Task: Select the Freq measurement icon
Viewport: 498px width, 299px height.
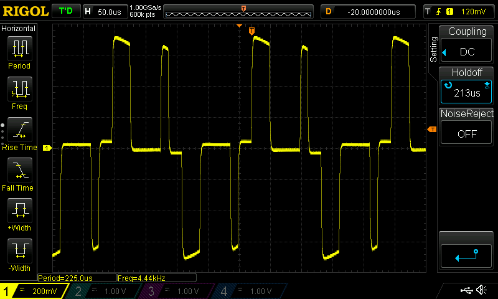Action: (x=20, y=88)
